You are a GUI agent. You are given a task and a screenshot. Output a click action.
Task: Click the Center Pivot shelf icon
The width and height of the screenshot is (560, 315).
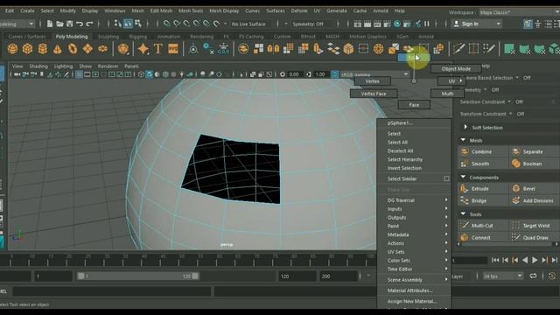pos(193,49)
